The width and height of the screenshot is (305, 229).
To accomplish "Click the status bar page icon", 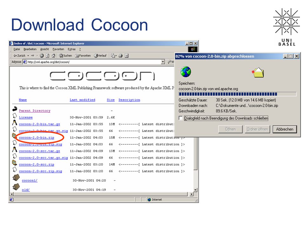I will [x=11, y=200].
